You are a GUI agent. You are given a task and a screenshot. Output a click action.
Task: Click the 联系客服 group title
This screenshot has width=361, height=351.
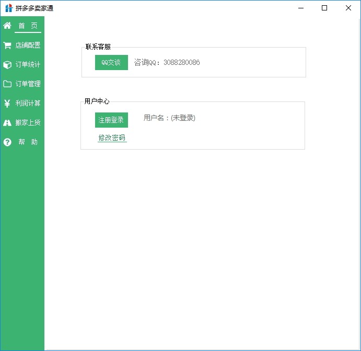click(x=98, y=47)
